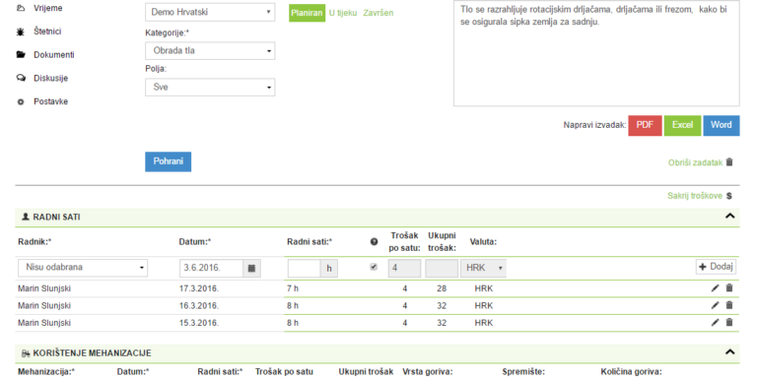
Task: Click the speech bubble icon beside Diskusije
Action: pos(21,78)
